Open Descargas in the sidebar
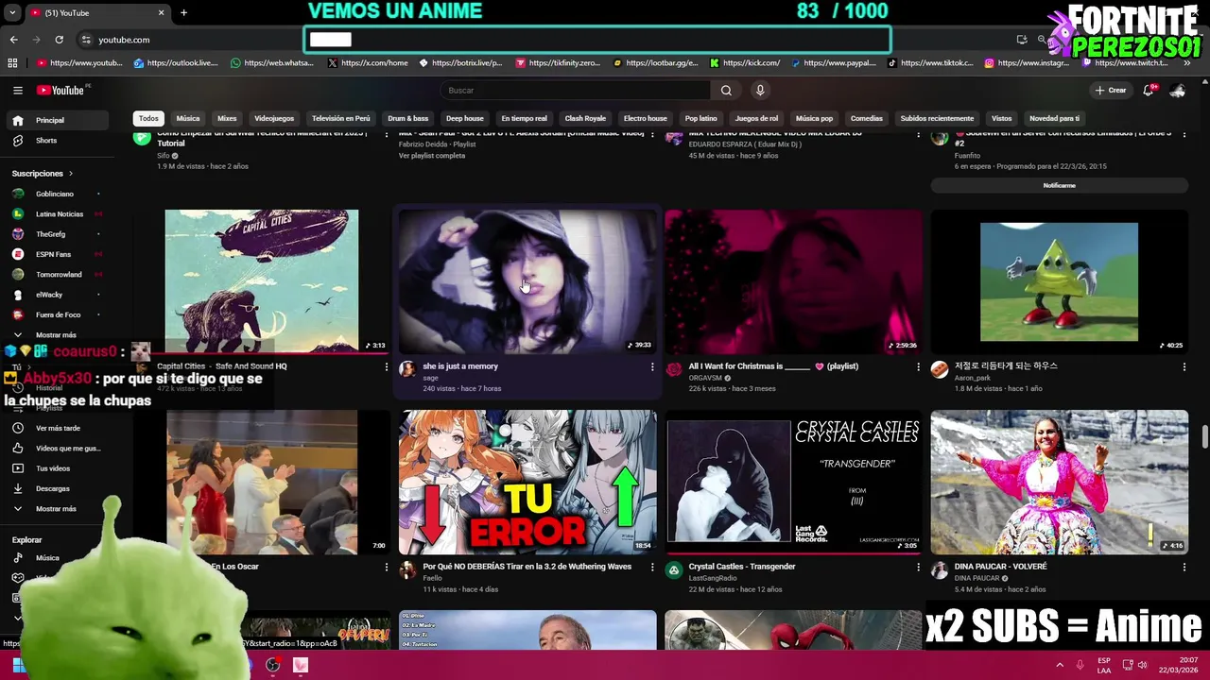This screenshot has height=680, width=1210. pyautogui.click(x=53, y=488)
